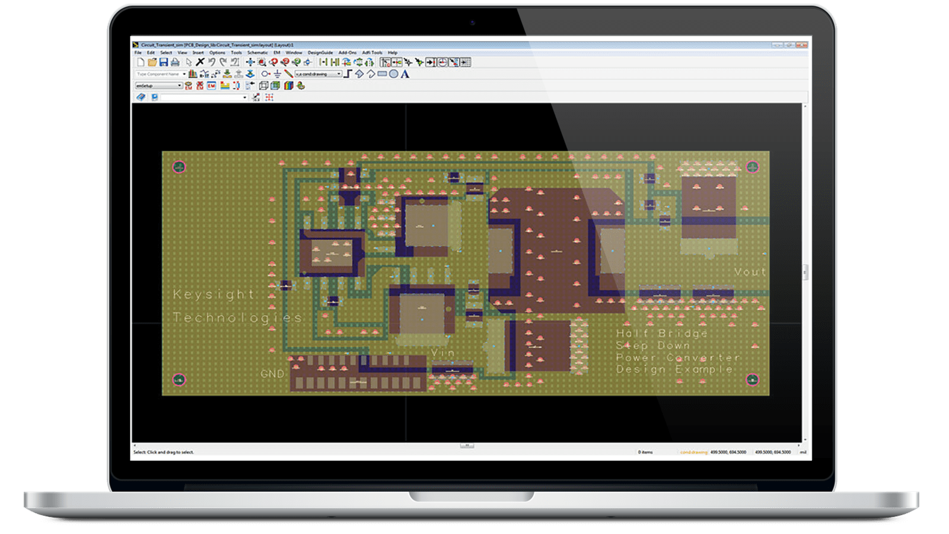Open the EM menu
This screenshot has width=949, height=534.
[276, 52]
